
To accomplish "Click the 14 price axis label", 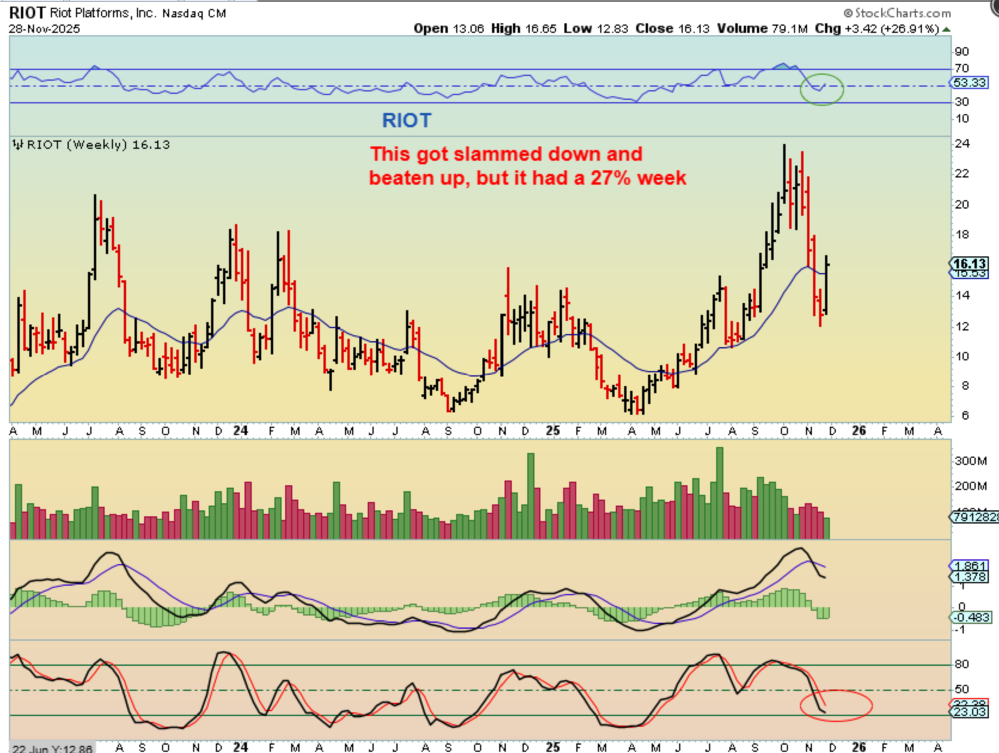I will click(962, 296).
